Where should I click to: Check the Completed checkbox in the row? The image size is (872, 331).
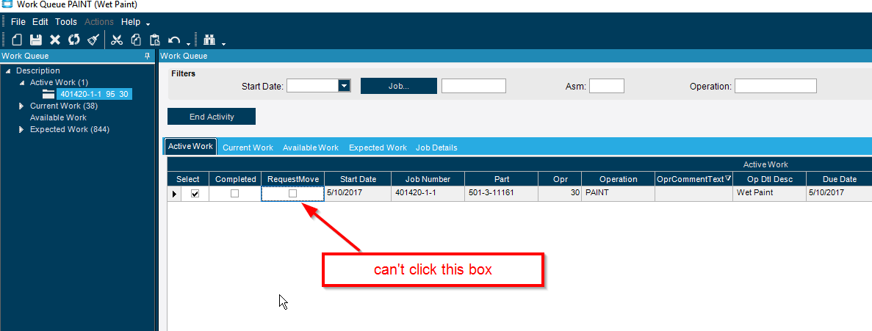tap(234, 194)
